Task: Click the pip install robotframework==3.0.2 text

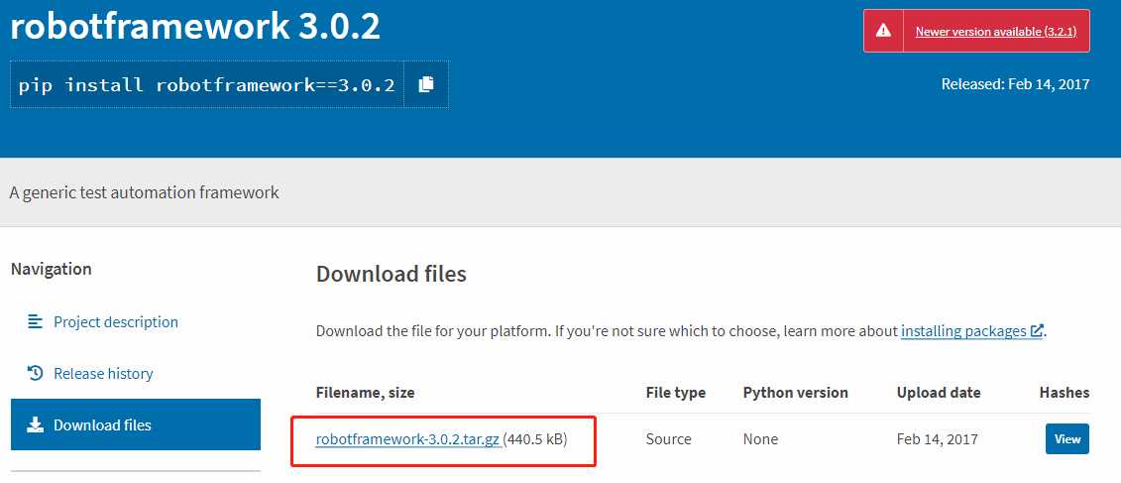Action: coord(206,85)
